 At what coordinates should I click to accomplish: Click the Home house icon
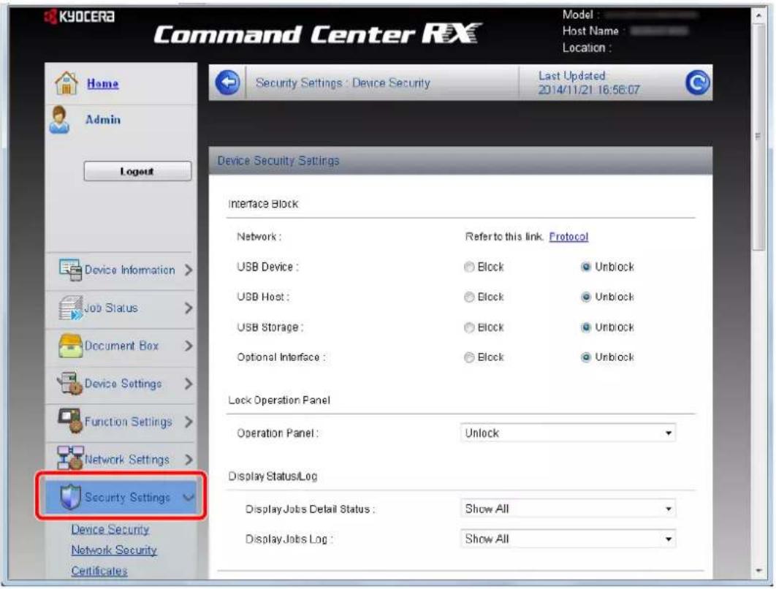66,83
